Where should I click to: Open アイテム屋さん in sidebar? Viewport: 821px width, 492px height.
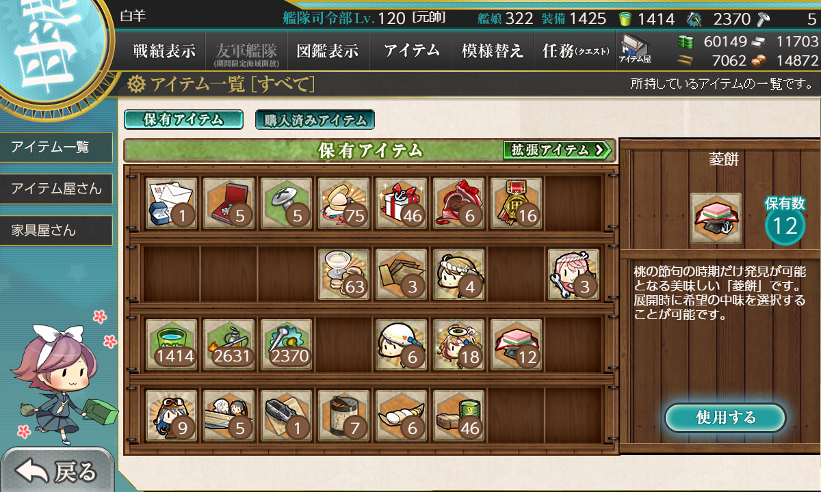[x=56, y=189]
